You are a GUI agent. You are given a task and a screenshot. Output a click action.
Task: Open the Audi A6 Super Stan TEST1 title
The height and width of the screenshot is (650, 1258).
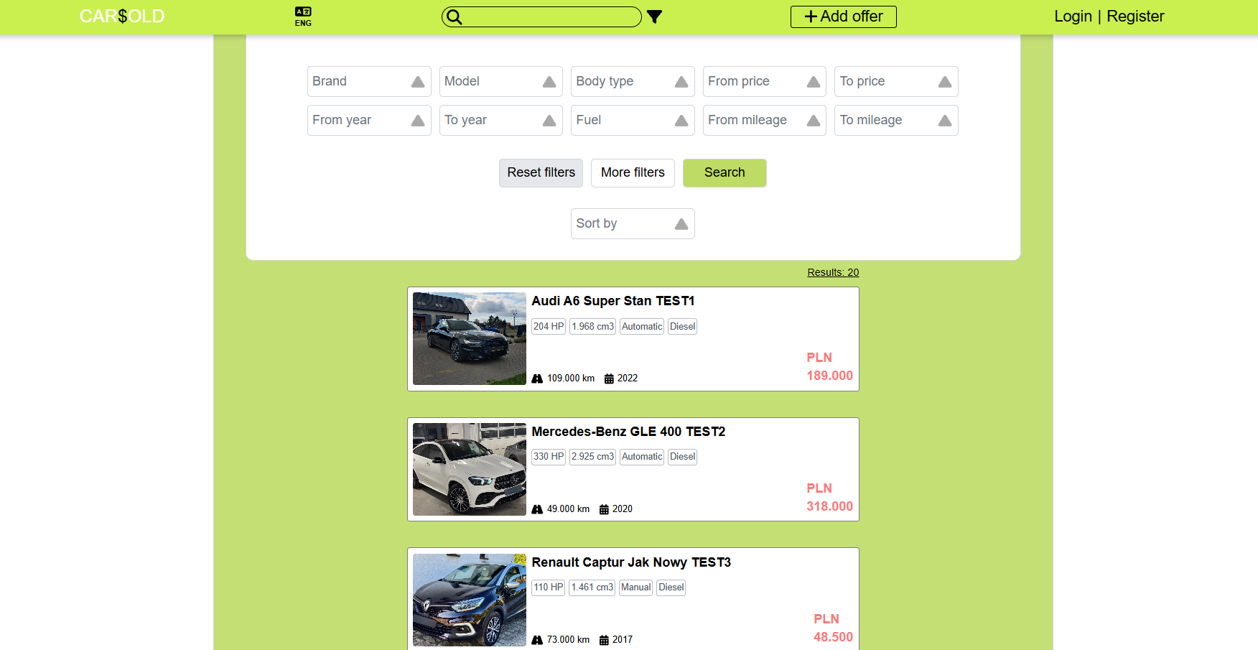pos(613,301)
